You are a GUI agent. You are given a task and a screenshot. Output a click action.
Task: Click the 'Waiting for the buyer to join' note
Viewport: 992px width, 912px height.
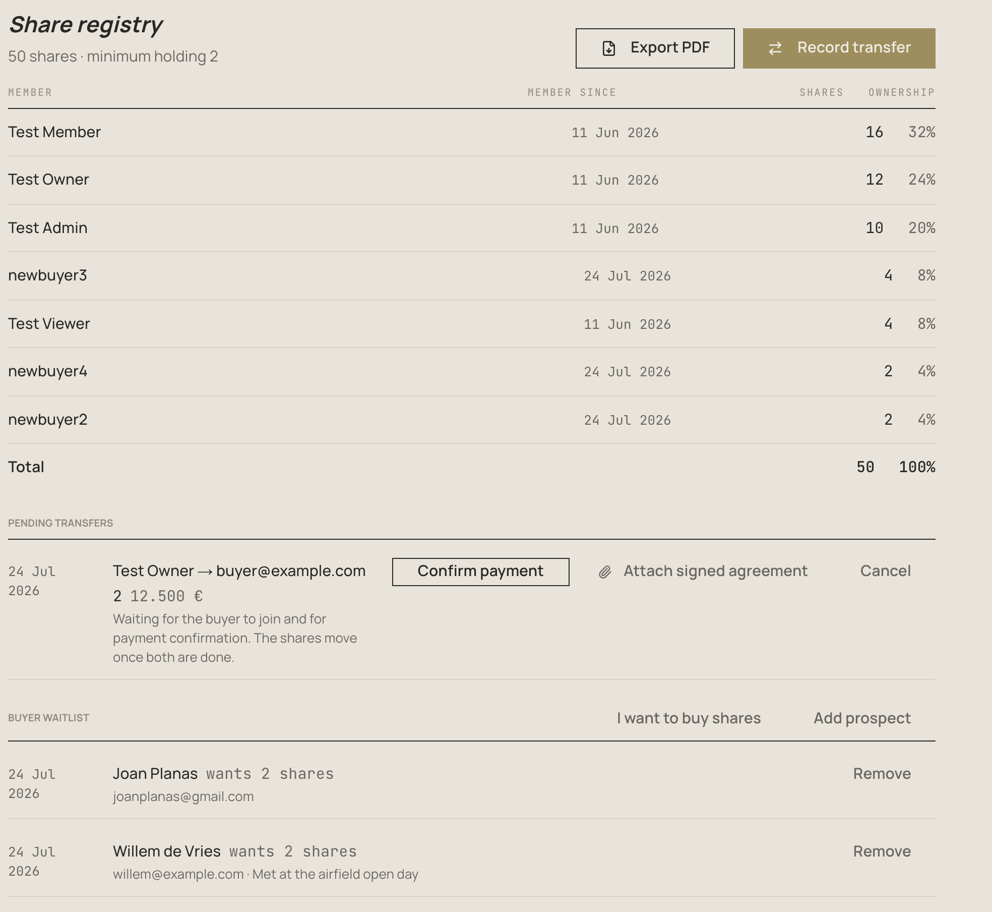235,638
